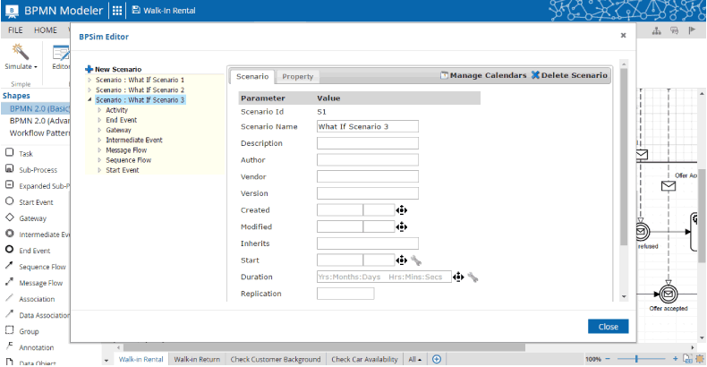Open the app launcher grid icon

pos(117,11)
